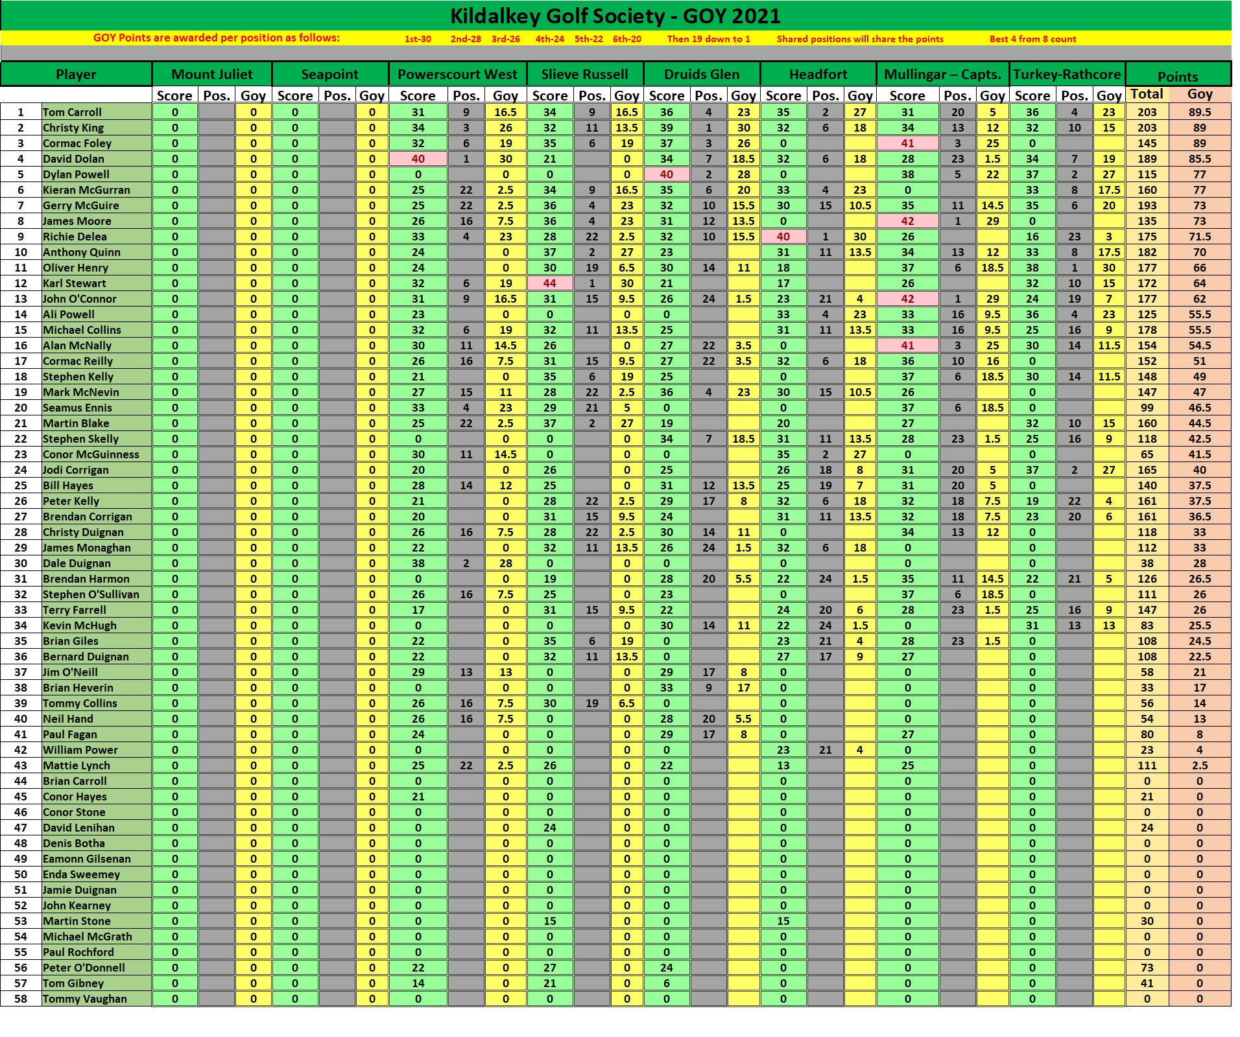Select the Headfort header cell

(818, 75)
